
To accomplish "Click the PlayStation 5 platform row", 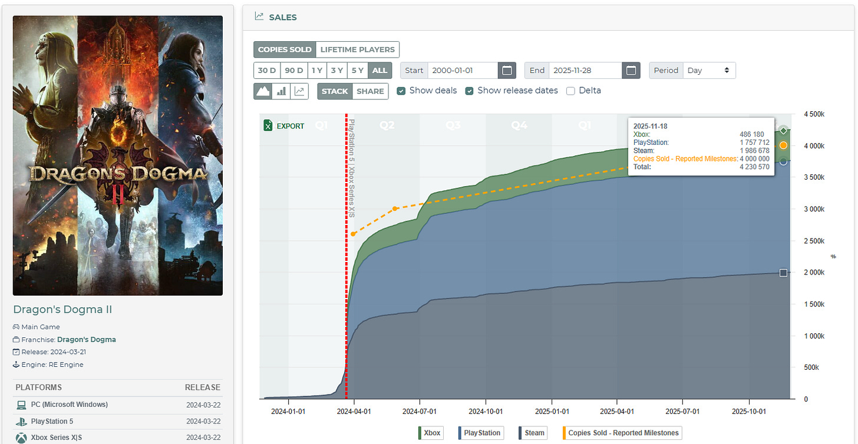I will 118,422.
